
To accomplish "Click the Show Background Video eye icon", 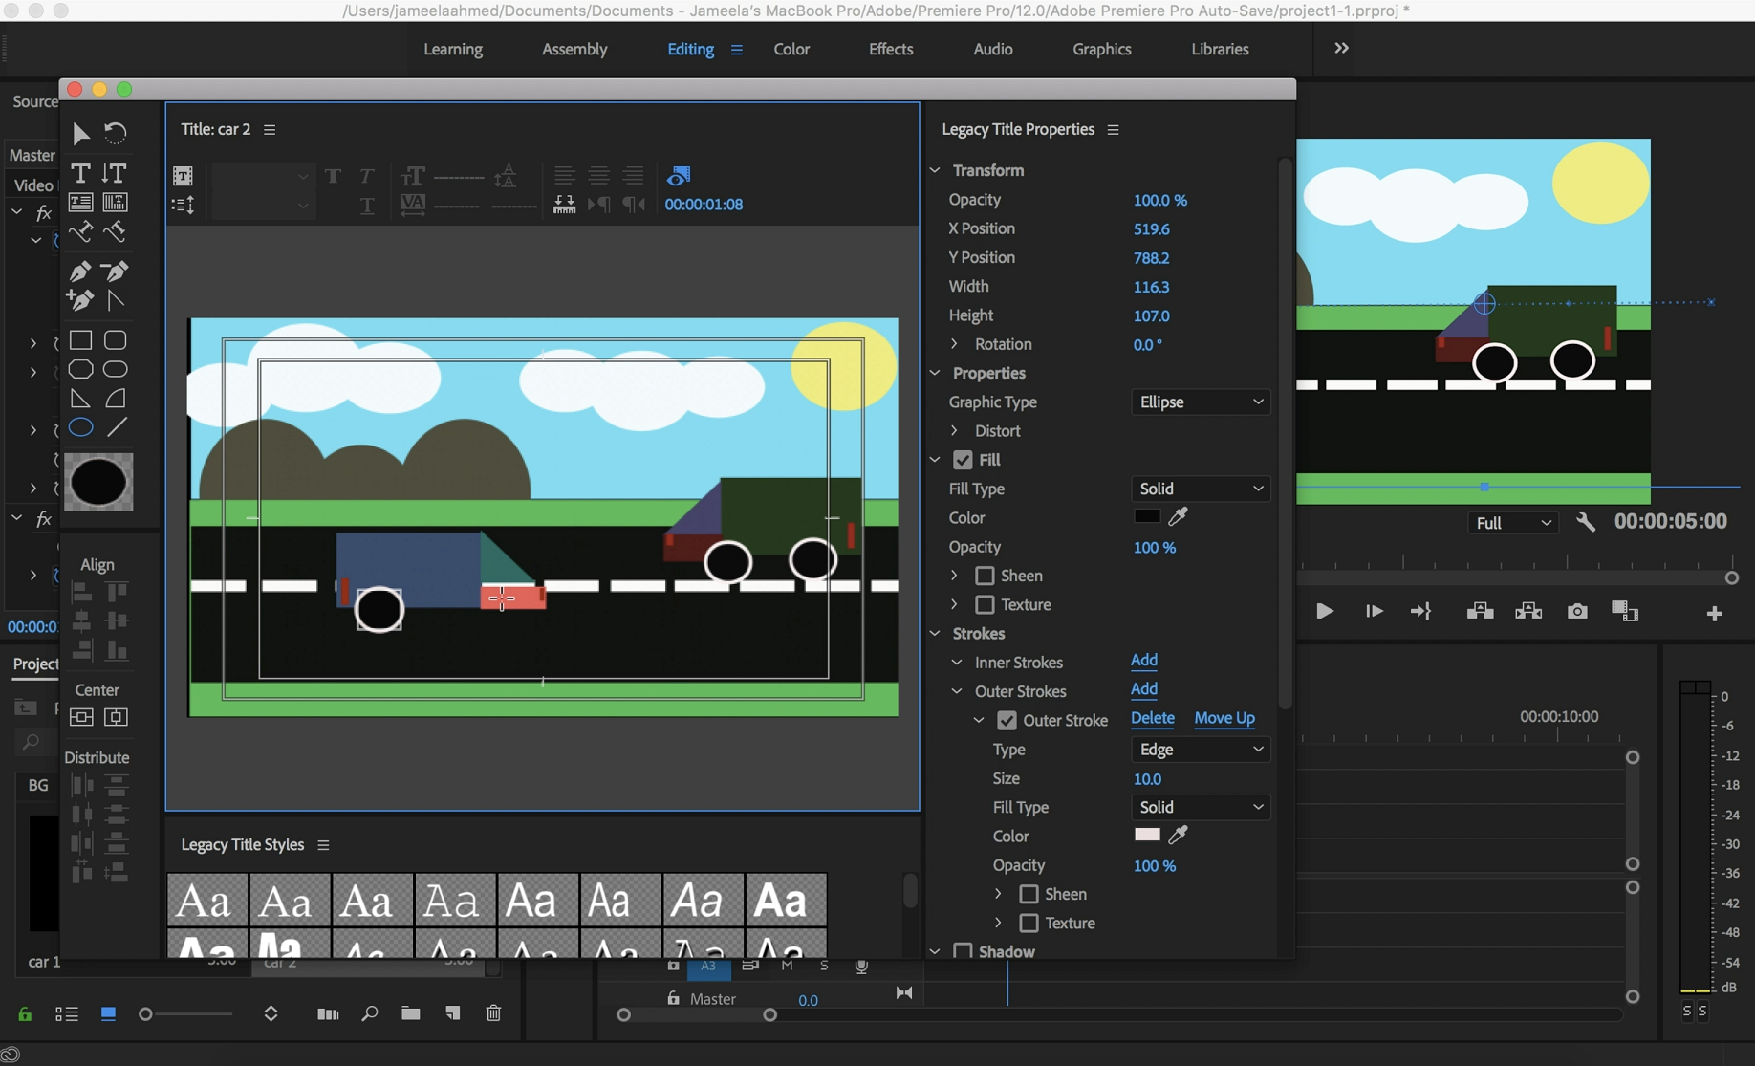I will tap(679, 176).
